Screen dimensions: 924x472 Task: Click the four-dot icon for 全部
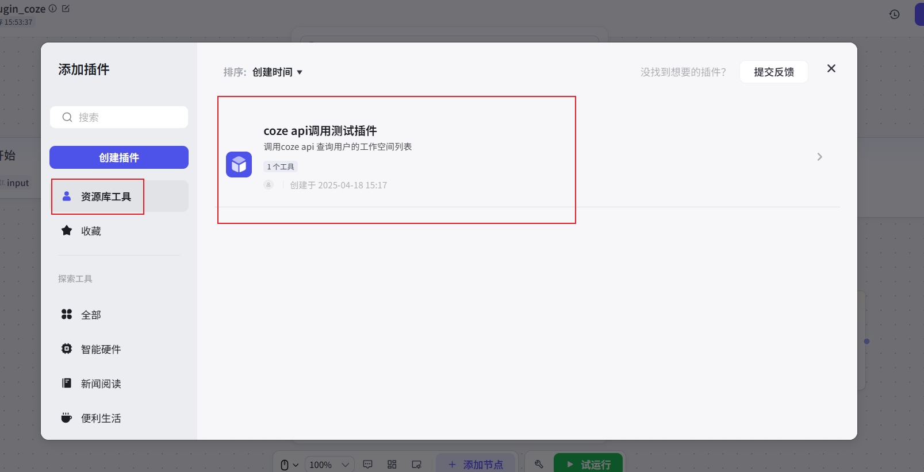point(67,314)
